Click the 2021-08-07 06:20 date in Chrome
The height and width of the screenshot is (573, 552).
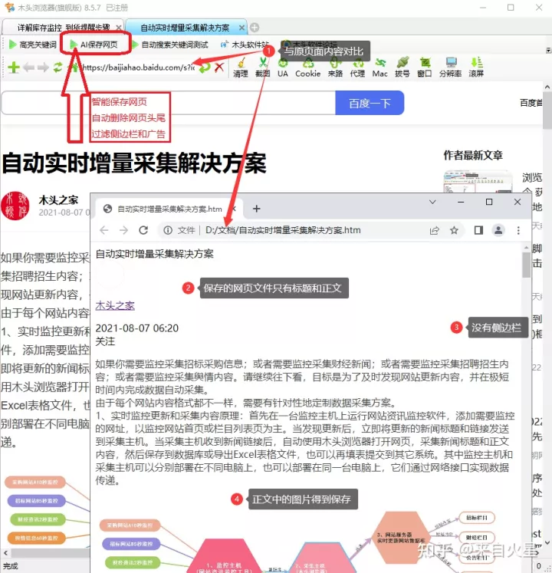point(137,328)
